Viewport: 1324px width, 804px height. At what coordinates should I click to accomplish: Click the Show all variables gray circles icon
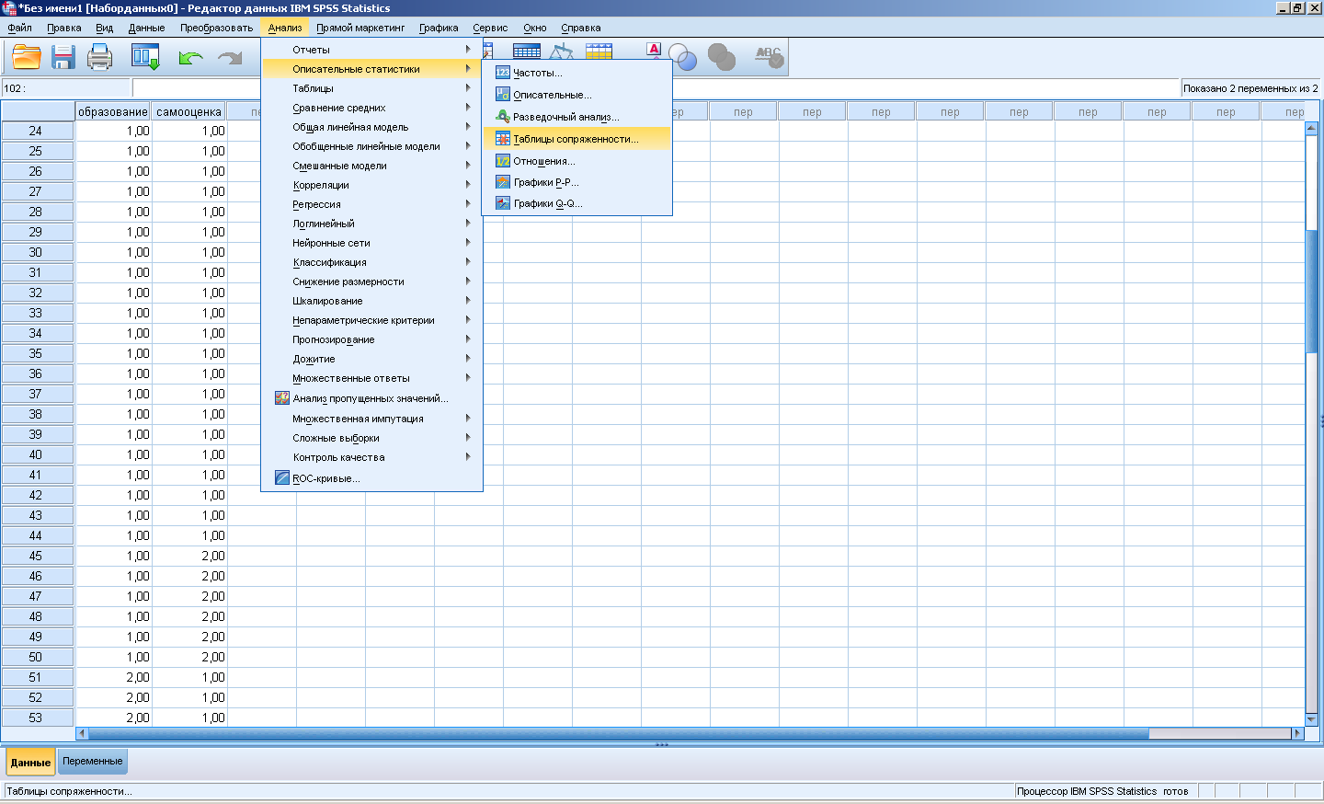coord(722,58)
